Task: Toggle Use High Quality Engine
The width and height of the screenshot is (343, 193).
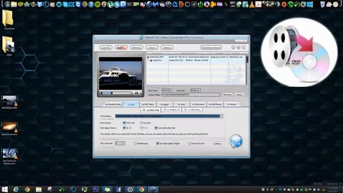Action: [x=158, y=144]
